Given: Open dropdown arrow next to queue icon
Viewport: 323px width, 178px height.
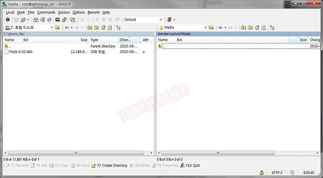Looking at the screenshot, I should click(28, 20).
